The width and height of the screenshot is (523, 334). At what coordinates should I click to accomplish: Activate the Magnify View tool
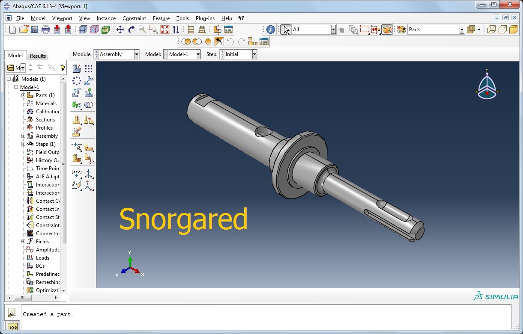pyautogui.click(x=143, y=30)
